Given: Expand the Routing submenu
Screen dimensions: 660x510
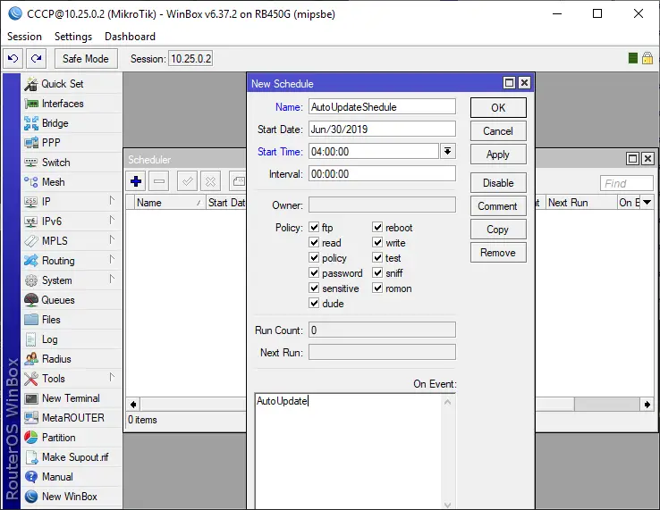Looking at the screenshot, I should pyautogui.click(x=112, y=259).
